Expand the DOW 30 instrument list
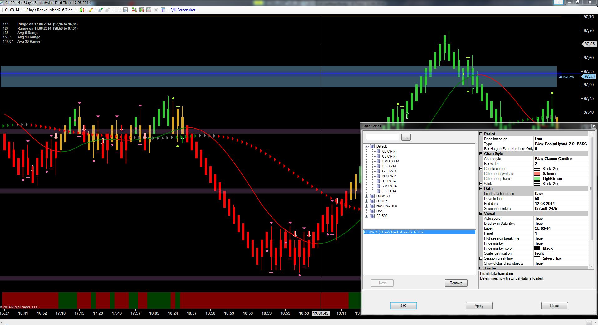This screenshot has height=325, width=598. [367, 196]
